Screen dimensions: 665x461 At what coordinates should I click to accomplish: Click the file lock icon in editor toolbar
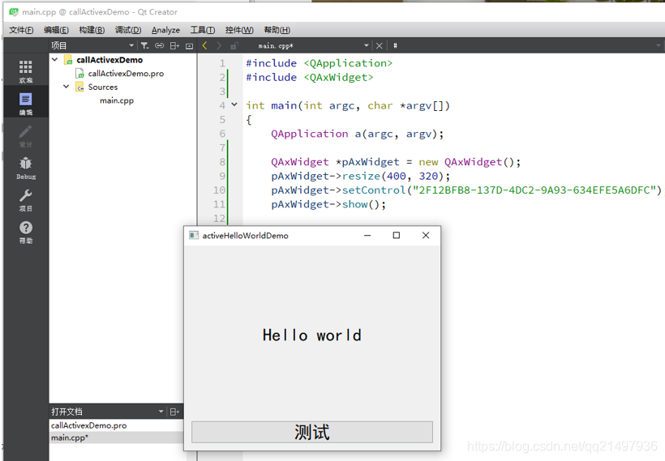(234, 45)
